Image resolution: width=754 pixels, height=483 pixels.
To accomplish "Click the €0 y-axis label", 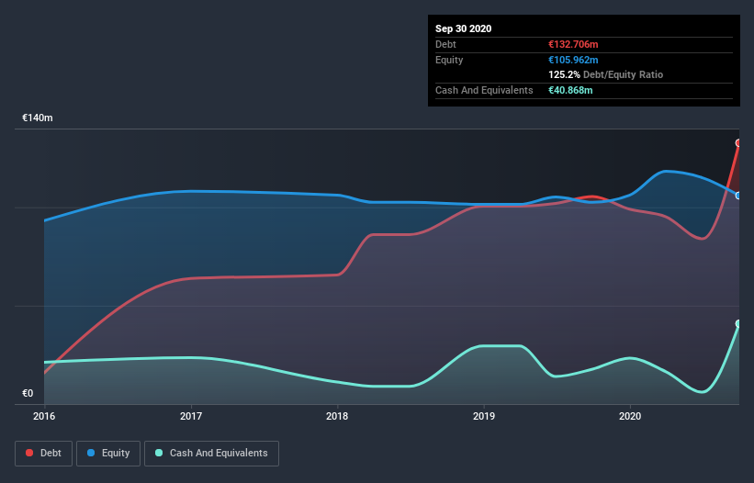I will (28, 393).
